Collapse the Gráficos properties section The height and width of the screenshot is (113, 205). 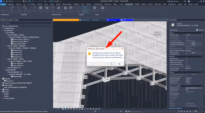click(202, 33)
